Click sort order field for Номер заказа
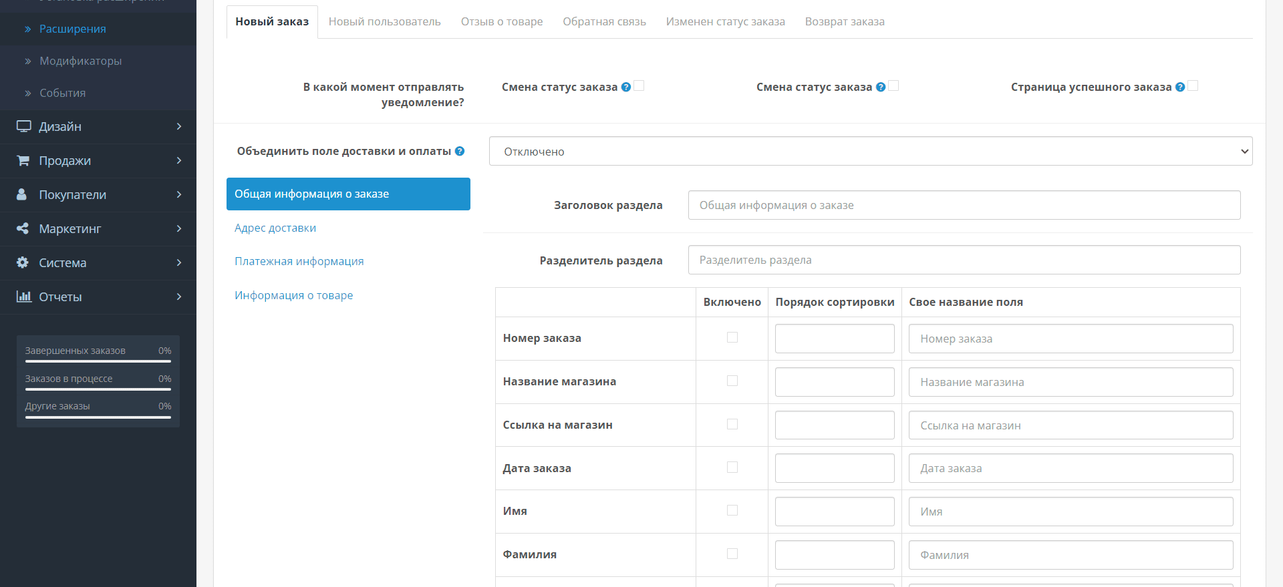 tap(835, 339)
